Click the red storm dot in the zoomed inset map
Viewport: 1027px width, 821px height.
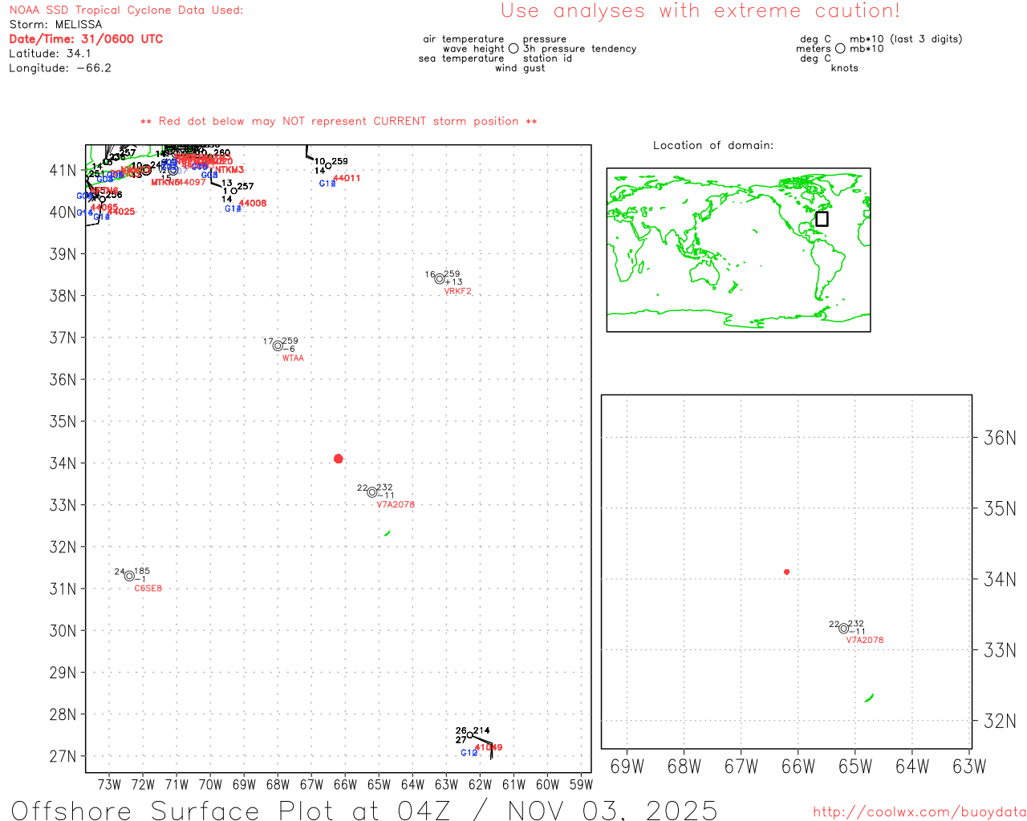click(786, 572)
